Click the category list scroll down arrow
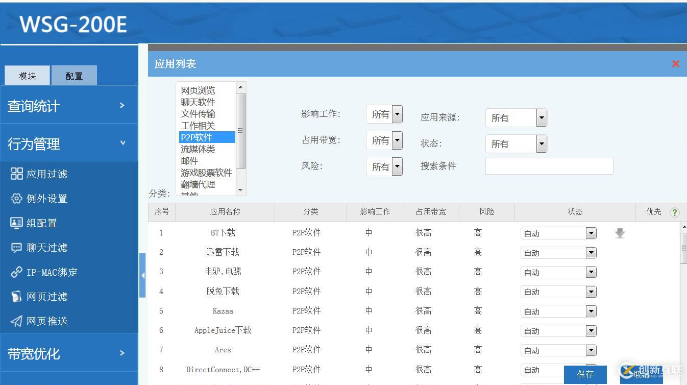This screenshot has width=687, height=385. (241, 190)
